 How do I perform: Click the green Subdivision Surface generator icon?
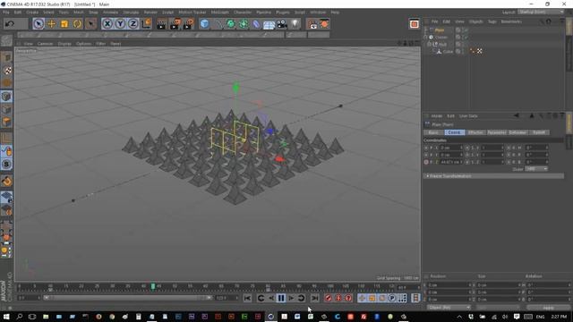coord(231,24)
